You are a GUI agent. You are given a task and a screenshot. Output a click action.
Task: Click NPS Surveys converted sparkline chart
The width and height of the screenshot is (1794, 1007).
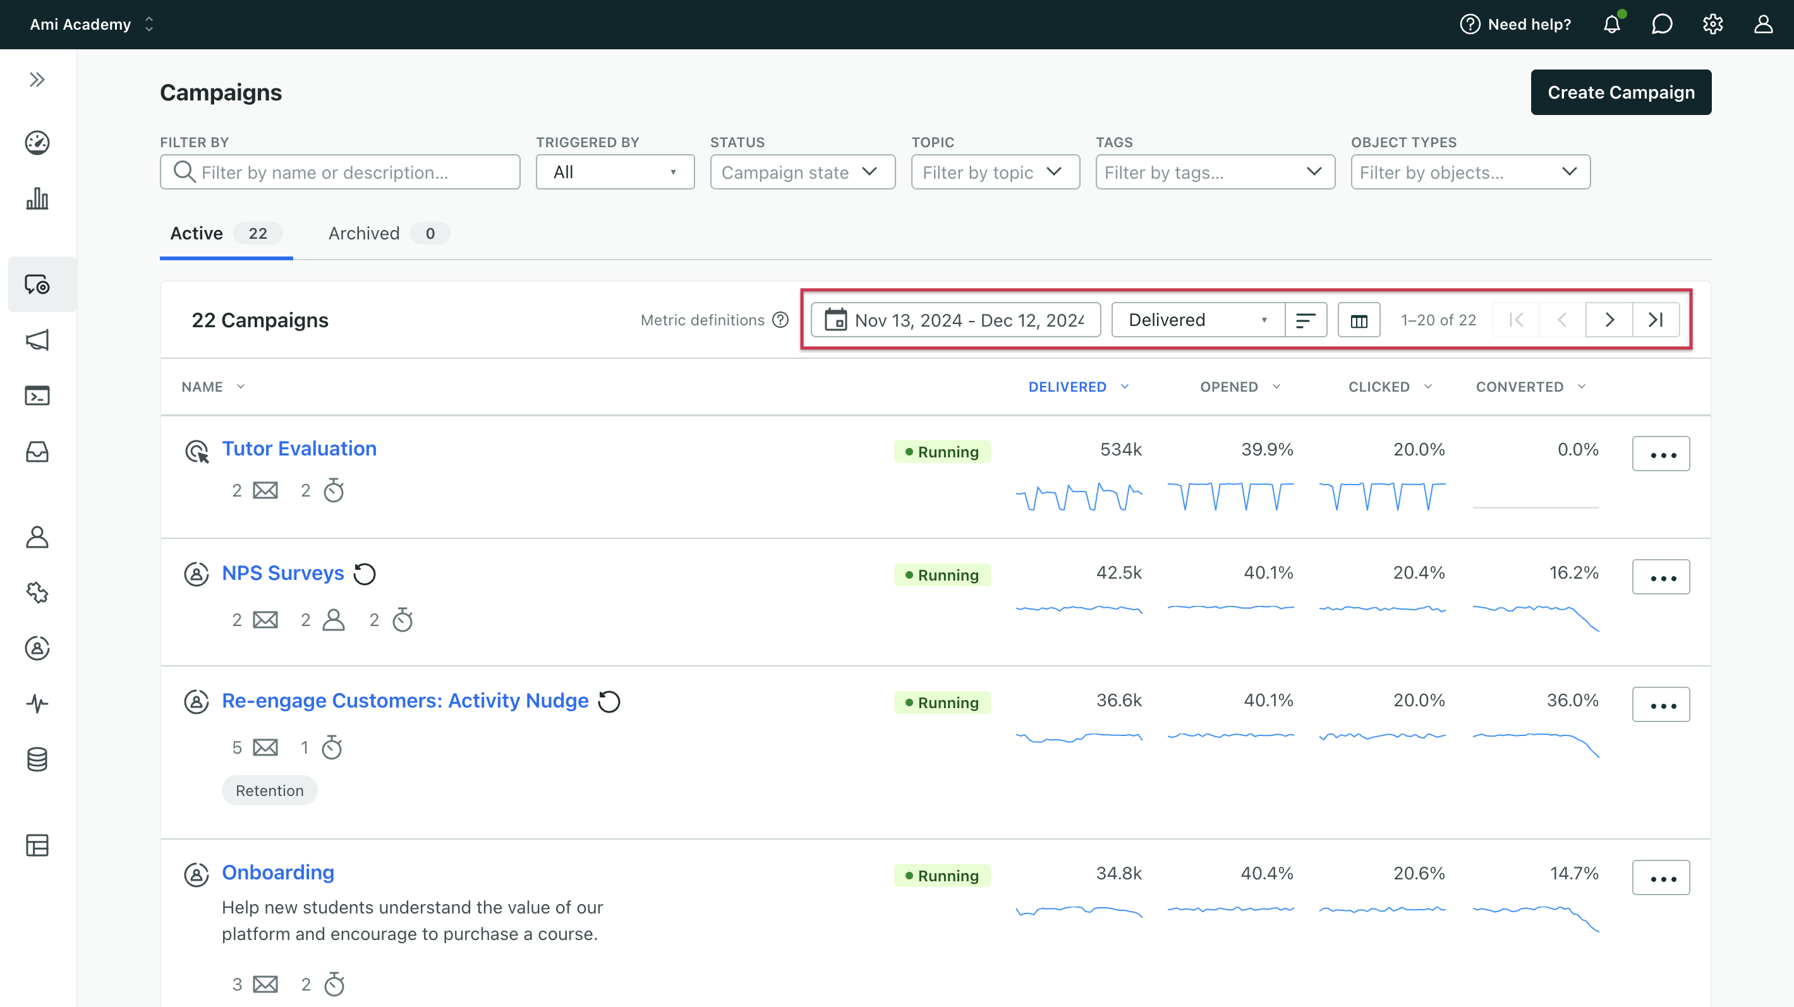click(x=1536, y=617)
